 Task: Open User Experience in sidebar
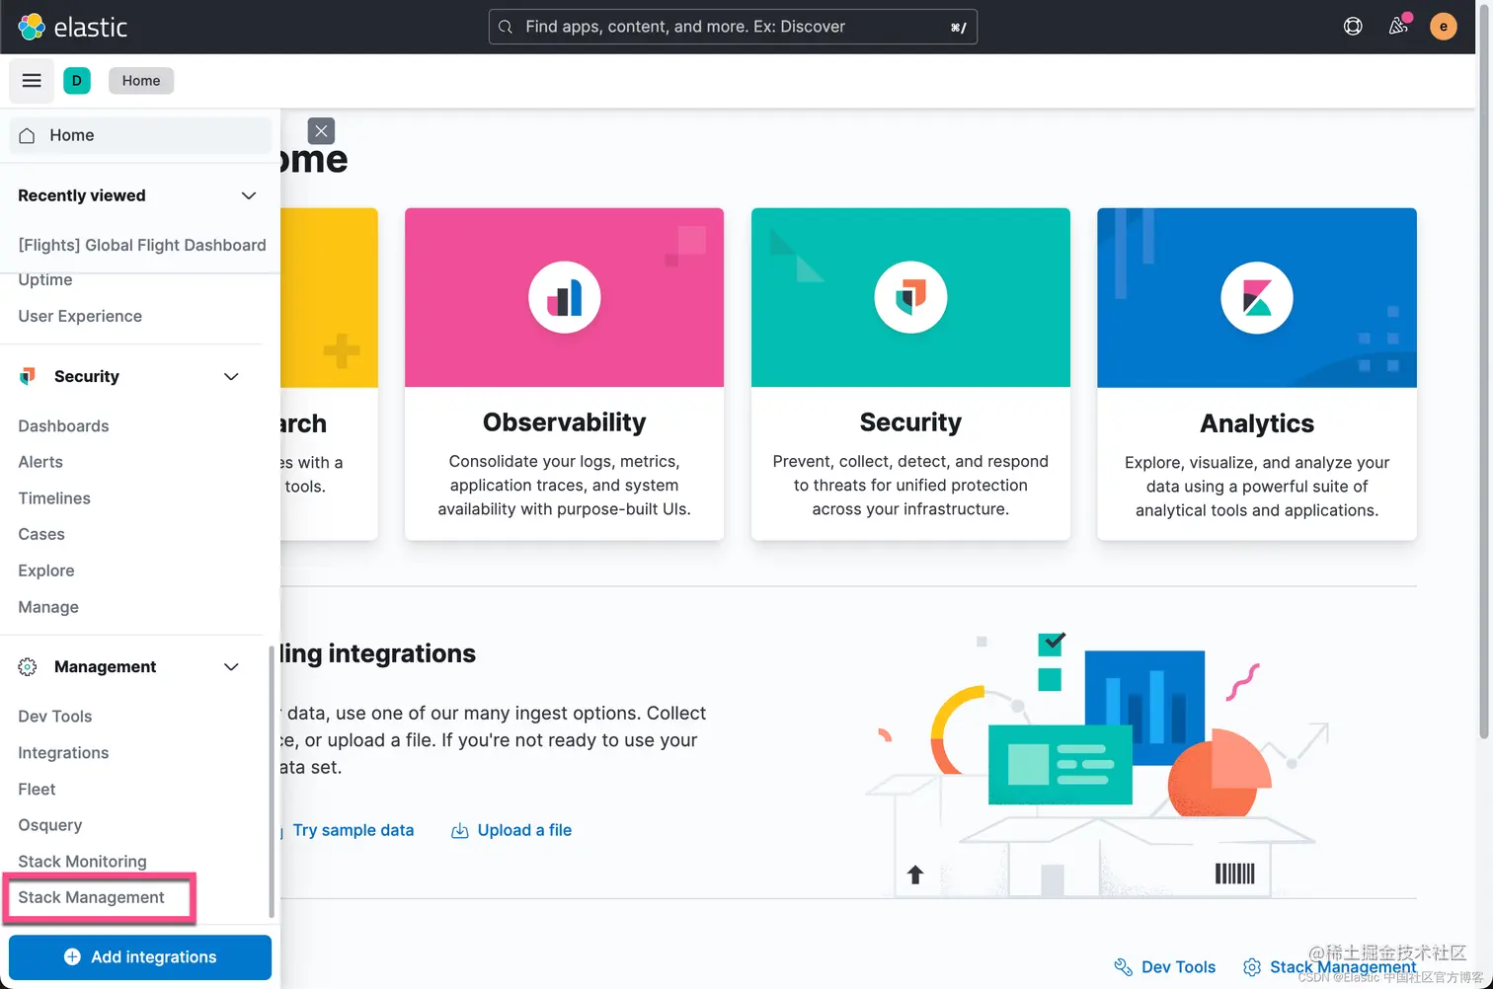pos(80,316)
